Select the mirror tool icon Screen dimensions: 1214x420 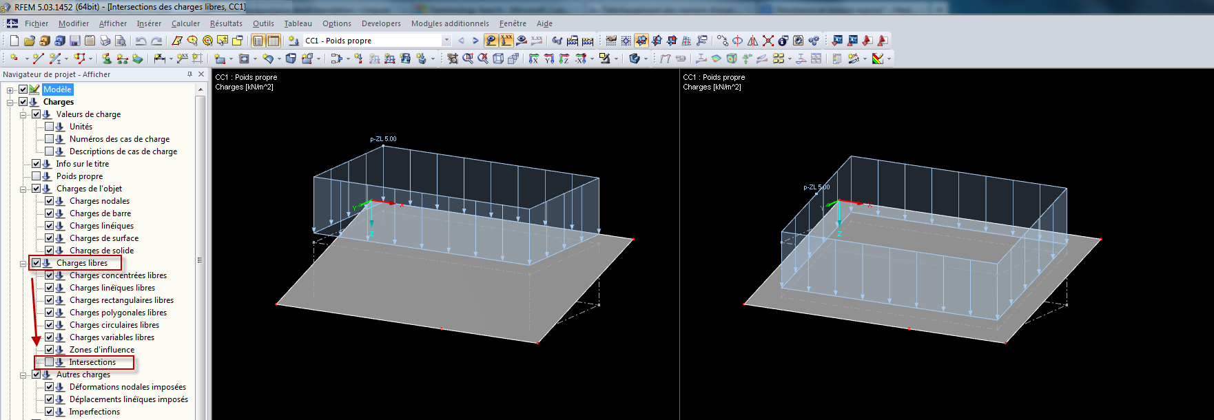753,41
